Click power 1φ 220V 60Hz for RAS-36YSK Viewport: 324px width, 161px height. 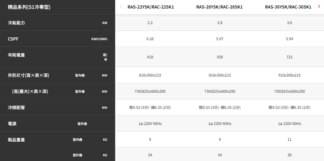point(290,123)
